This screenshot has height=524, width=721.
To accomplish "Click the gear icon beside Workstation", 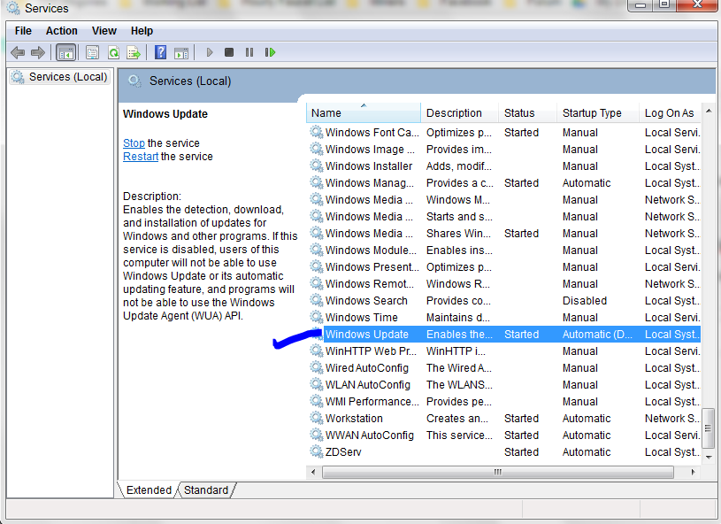I will click(317, 418).
